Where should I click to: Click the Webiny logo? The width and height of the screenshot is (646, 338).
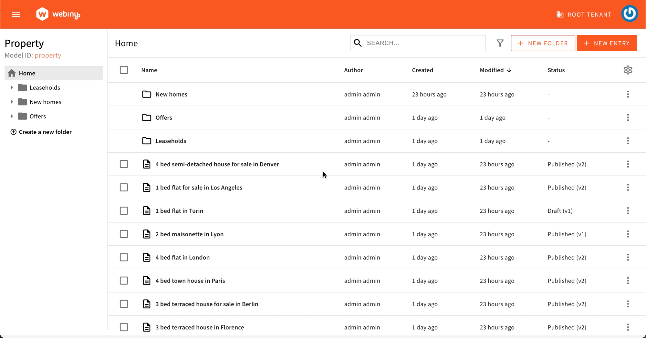click(58, 14)
